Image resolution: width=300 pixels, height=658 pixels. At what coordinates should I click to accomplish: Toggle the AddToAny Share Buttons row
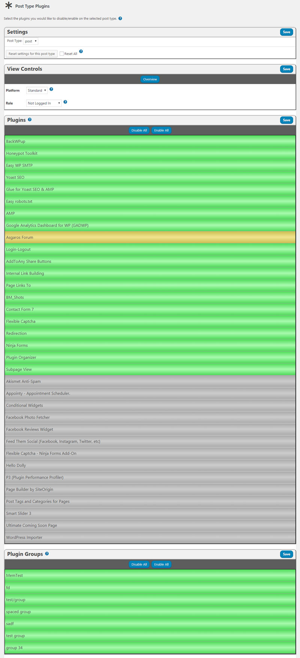click(x=150, y=261)
